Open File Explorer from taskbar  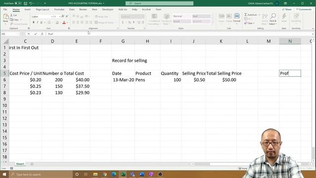tap(95, 175)
